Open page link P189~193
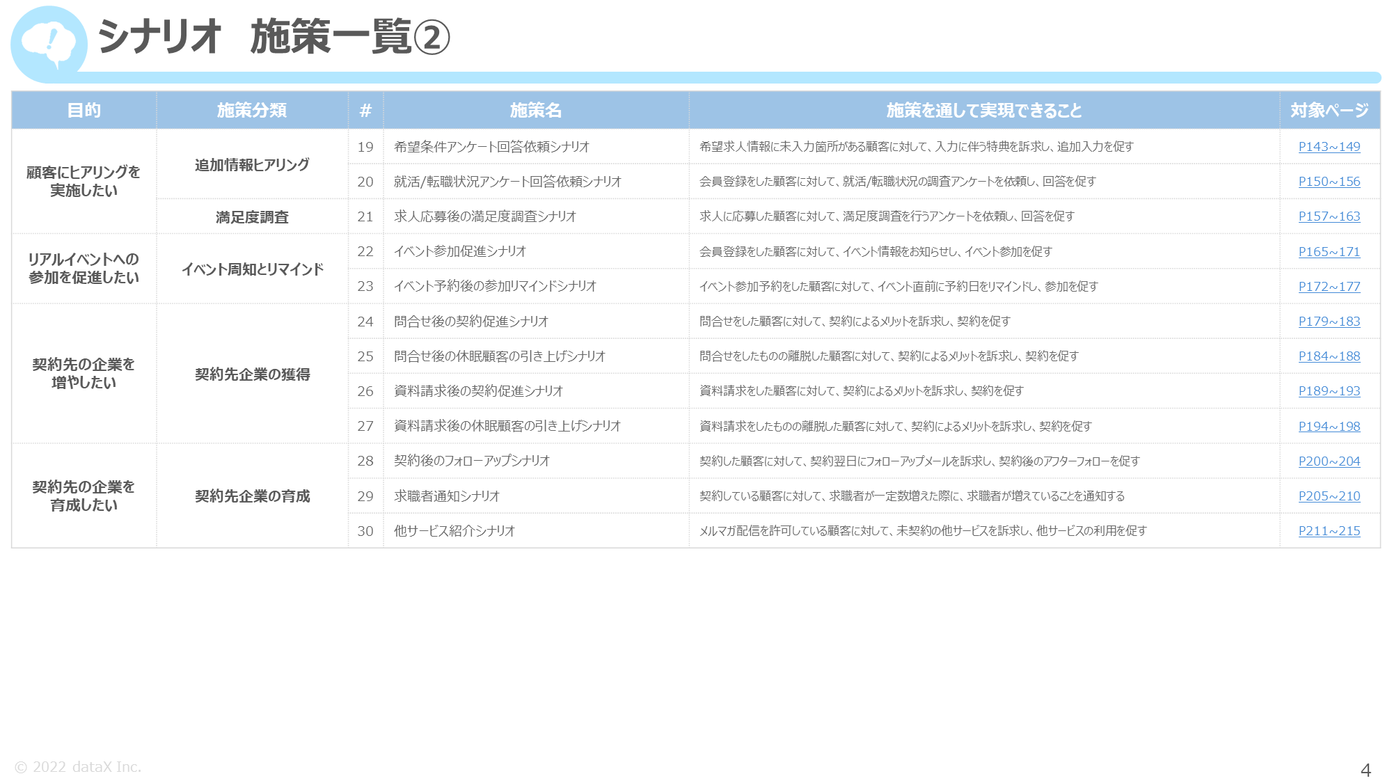1392x783 pixels. pyautogui.click(x=1329, y=391)
